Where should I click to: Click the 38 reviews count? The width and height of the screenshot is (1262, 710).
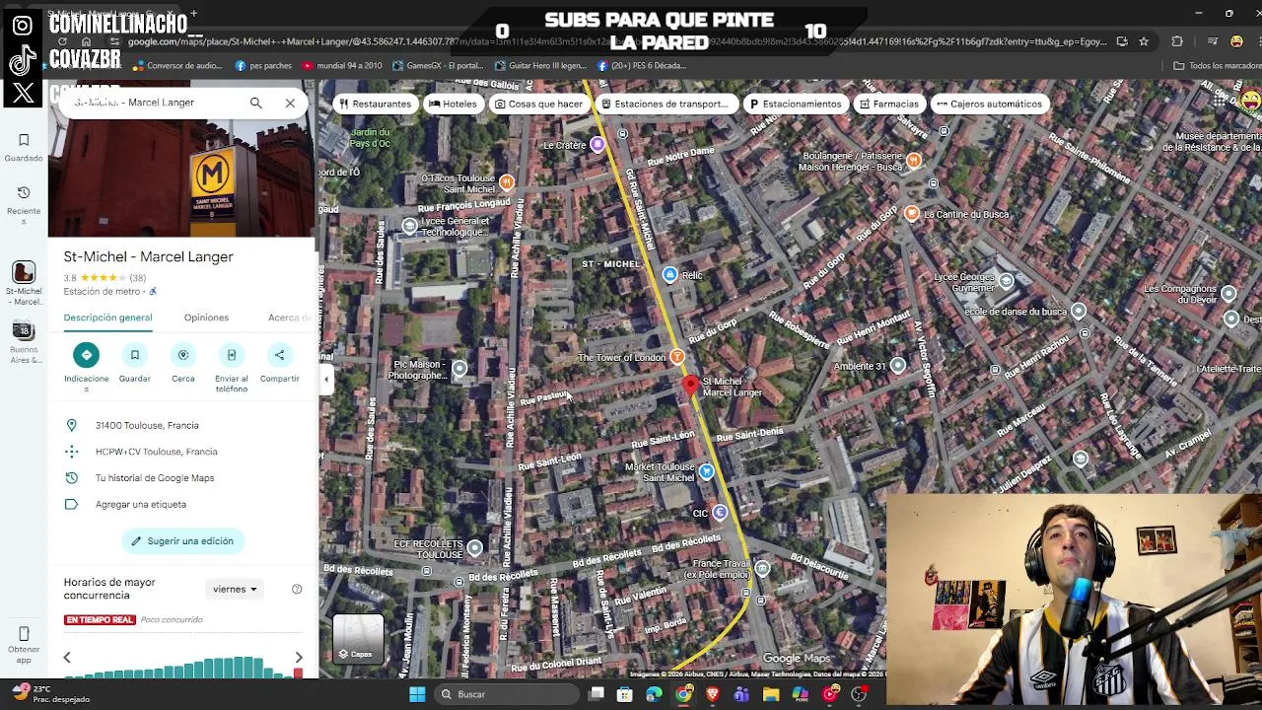click(x=138, y=278)
